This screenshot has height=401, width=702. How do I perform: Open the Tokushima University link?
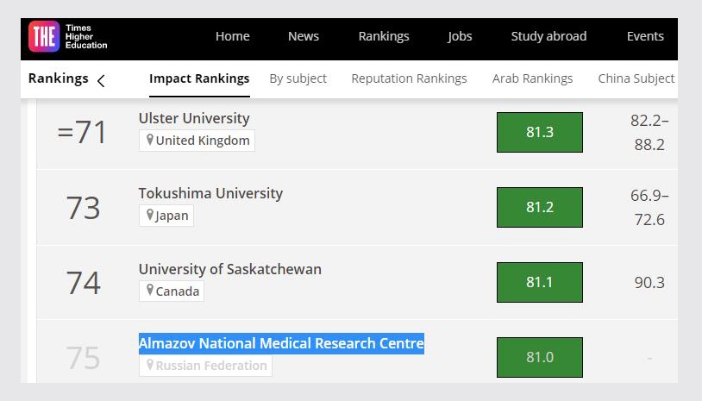(210, 193)
